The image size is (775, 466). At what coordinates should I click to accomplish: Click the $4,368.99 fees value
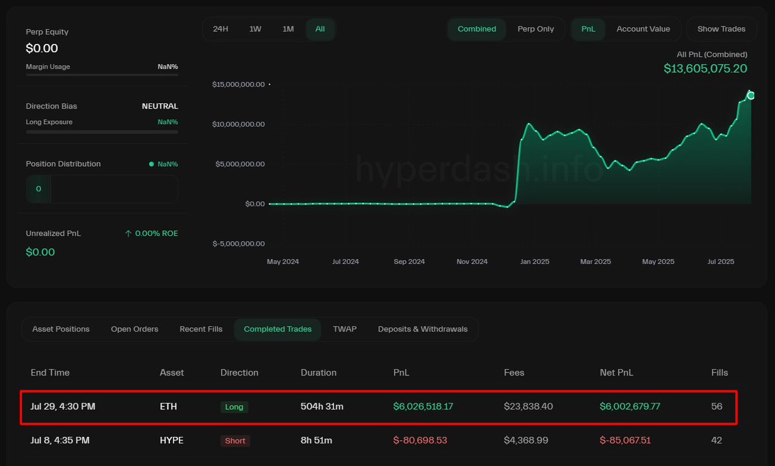pos(526,440)
